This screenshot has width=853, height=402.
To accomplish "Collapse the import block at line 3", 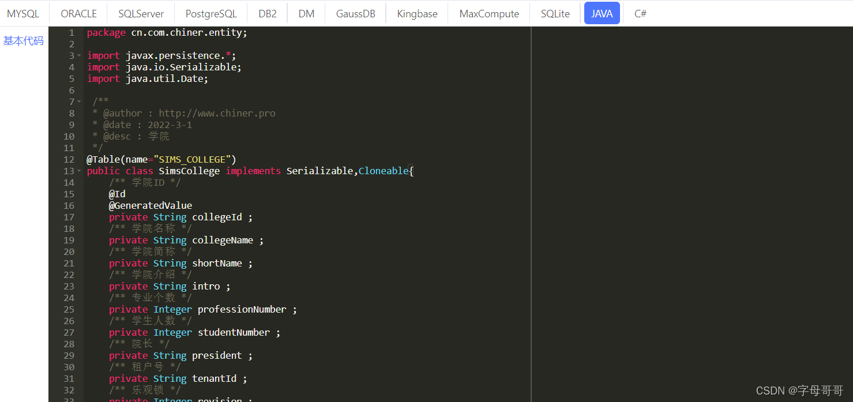I will click(79, 56).
